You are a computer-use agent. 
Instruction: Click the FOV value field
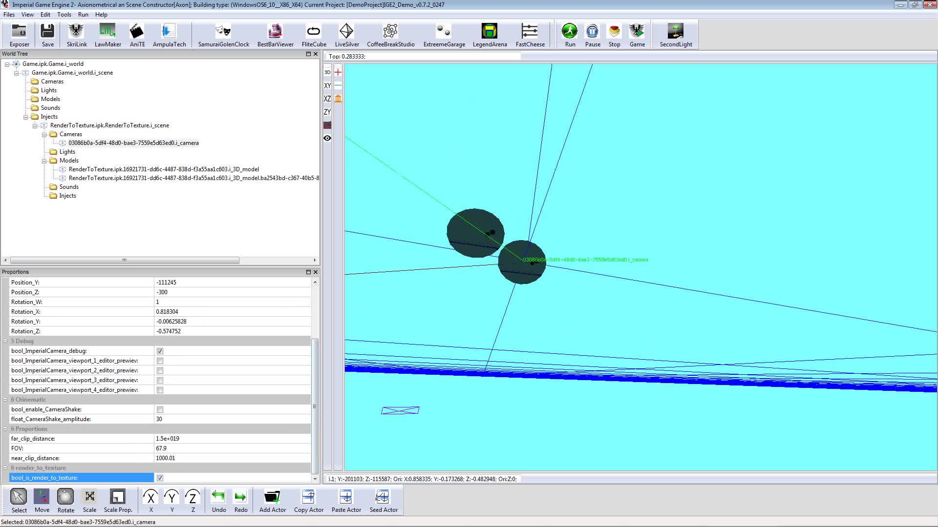(x=233, y=448)
